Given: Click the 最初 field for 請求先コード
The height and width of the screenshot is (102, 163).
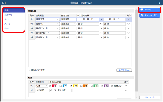Looking at the screenshot, I should pyautogui.click(x=88, y=28).
